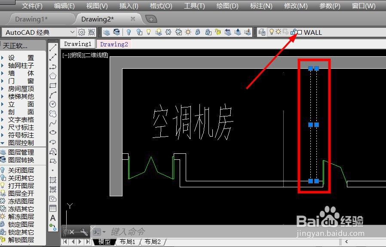Select the Spline draw tool
The width and height of the screenshot is (386, 247).
[x=53, y=123]
